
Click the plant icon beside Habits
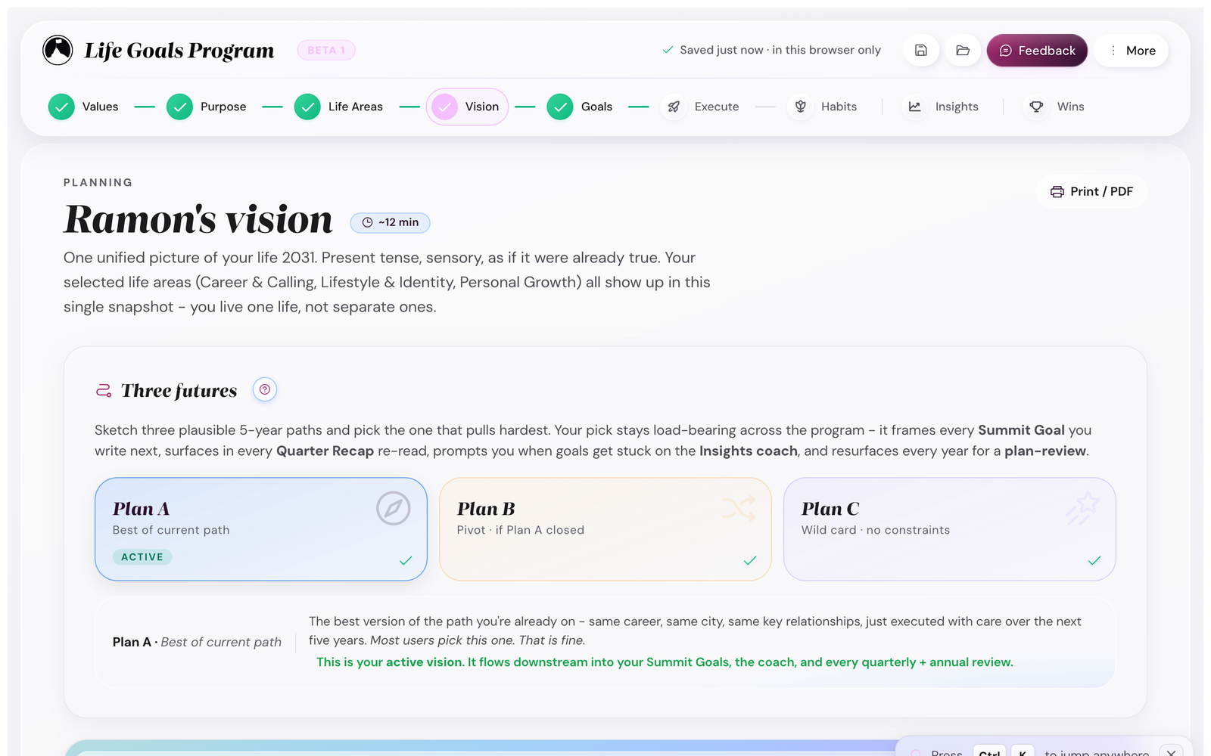pos(800,107)
